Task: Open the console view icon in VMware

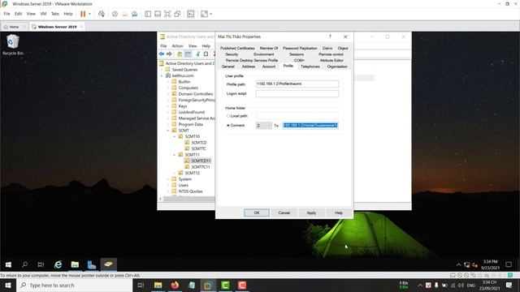Action: pos(191,14)
